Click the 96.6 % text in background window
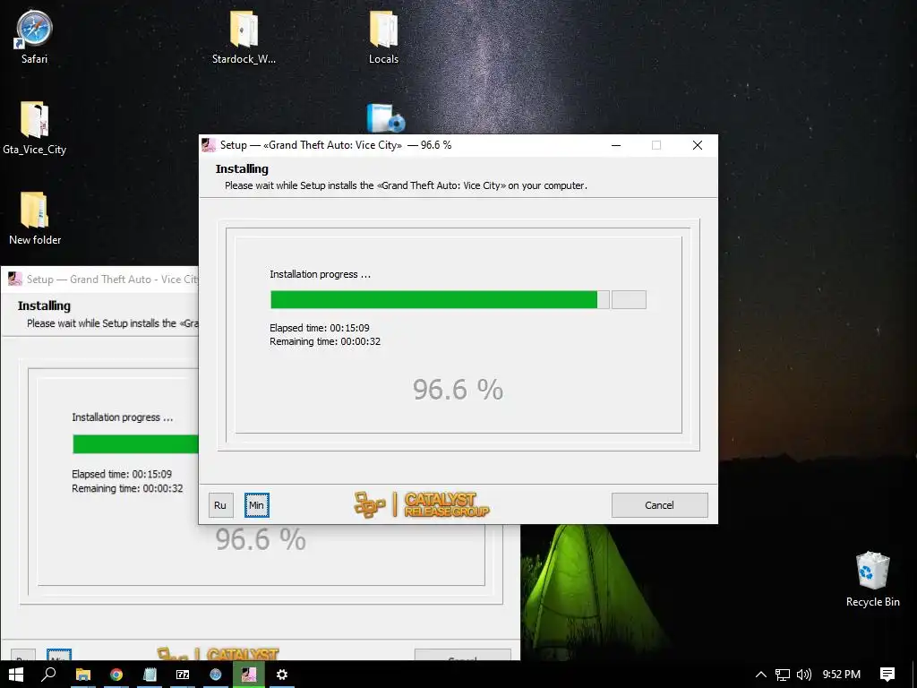This screenshot has width=917, height=688. click(x=261, y=539)
